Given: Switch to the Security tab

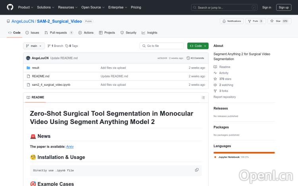Looking at the screenshot, I should 128,33.
